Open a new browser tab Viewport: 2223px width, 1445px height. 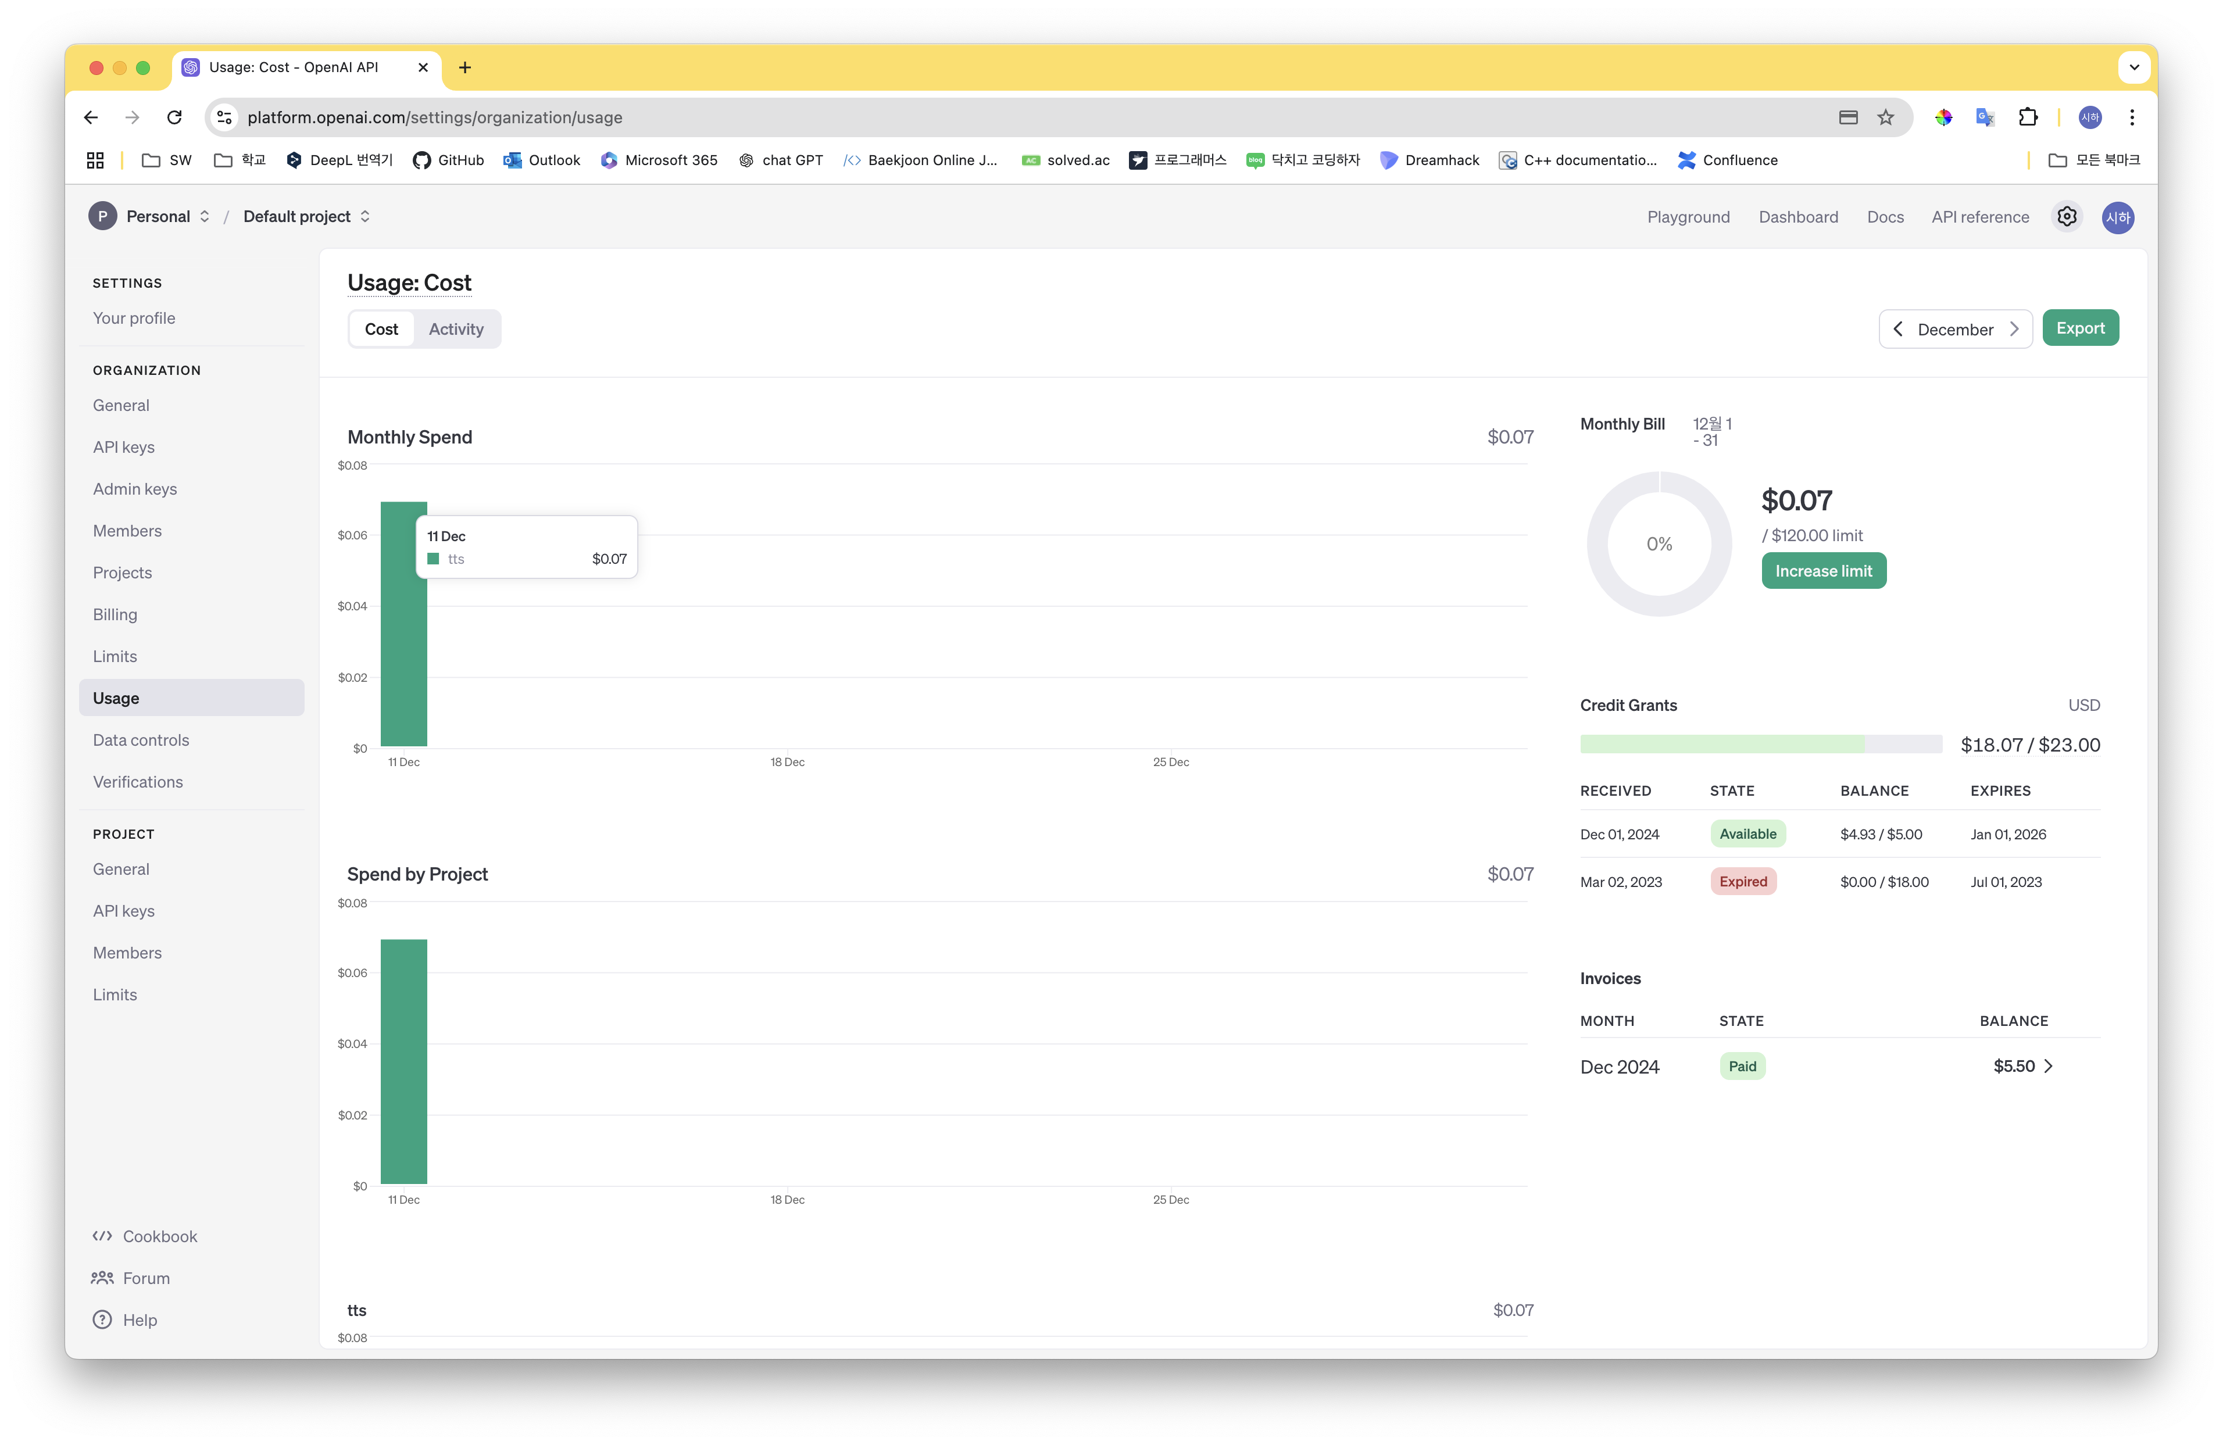464,67
